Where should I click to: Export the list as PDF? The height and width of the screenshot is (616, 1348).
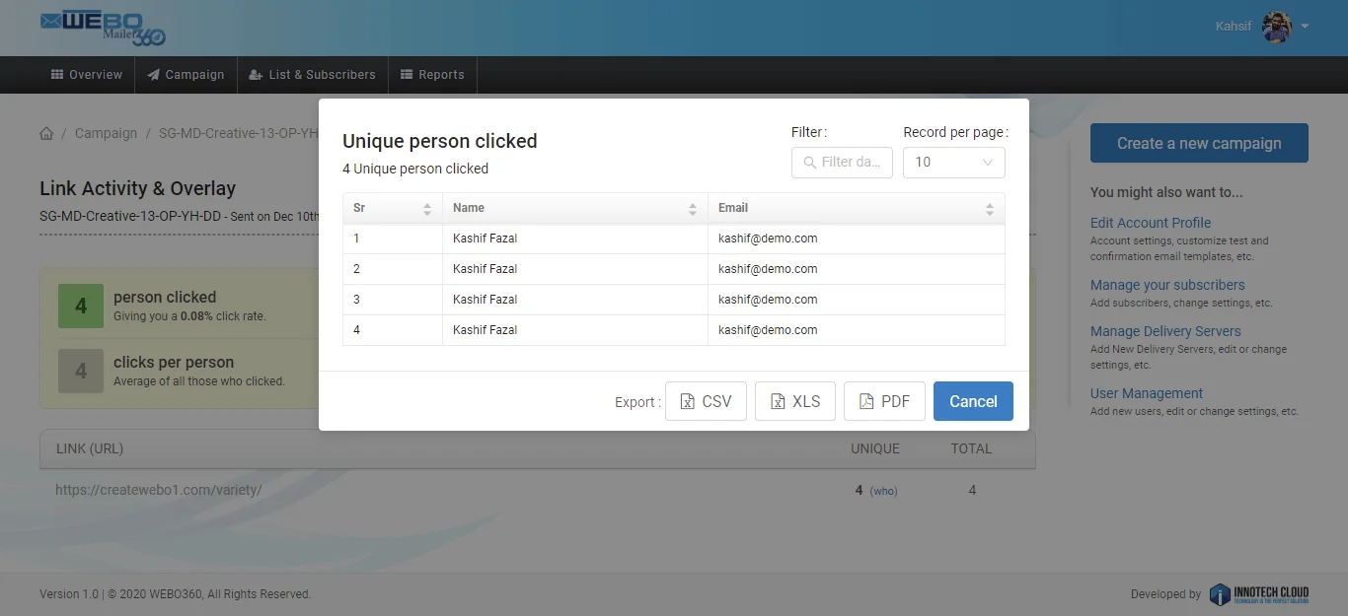[884, 401]
